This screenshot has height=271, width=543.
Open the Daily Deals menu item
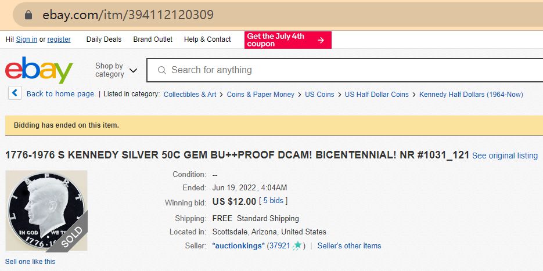pos(104,39)
